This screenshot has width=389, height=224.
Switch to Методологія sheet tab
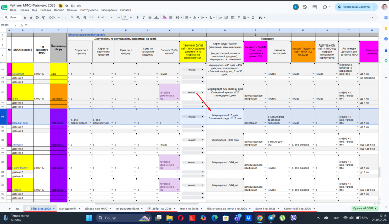coord(68,209)
